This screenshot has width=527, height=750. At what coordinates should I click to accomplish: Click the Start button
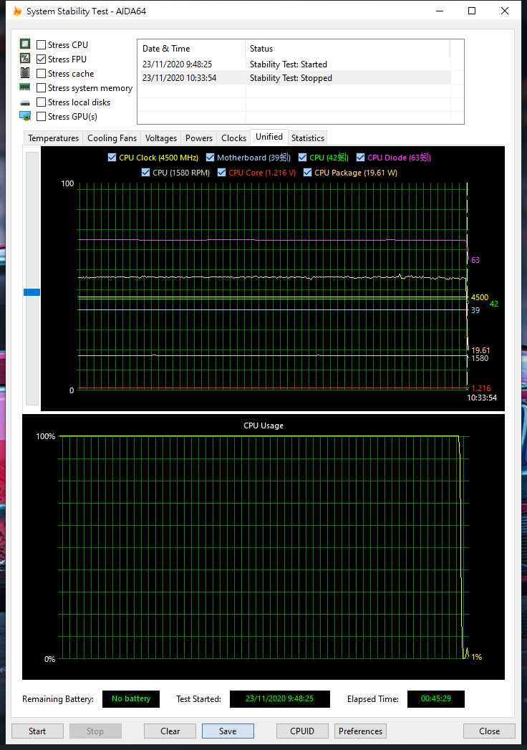[x=37, y=731]
